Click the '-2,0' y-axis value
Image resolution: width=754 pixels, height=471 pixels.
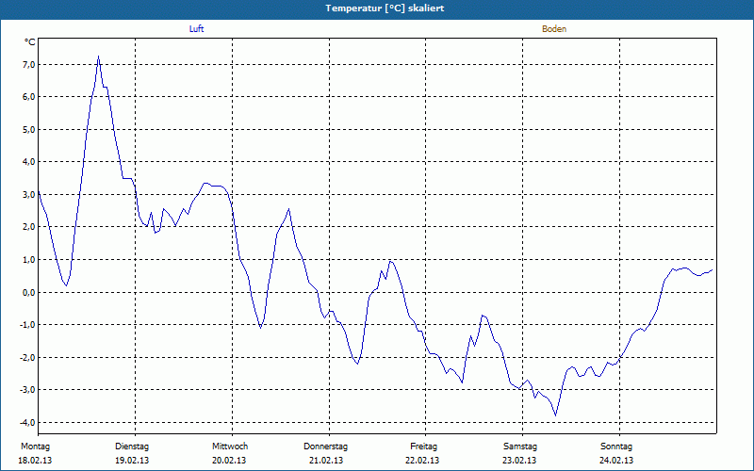[x=27, y=357]
